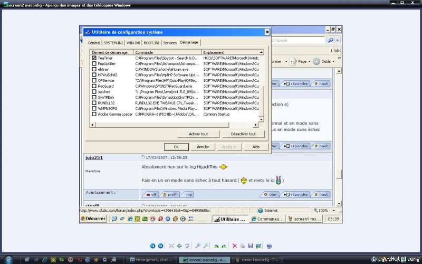Click profil button under juju251's post
This screenshot has width=422, height=264.
[170, 194]
